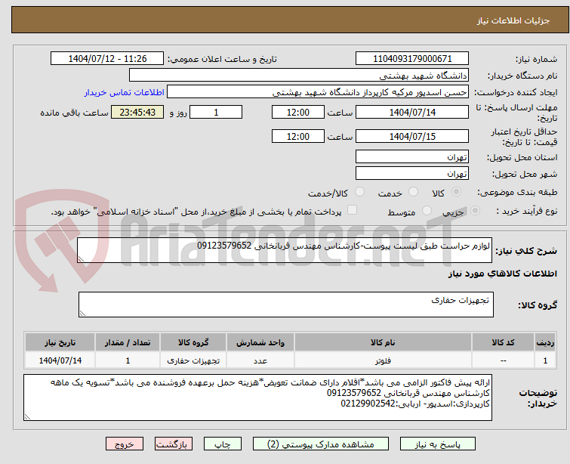Click the نام کالا column header
Screen dimensions: 570x464
coord(384,342)
